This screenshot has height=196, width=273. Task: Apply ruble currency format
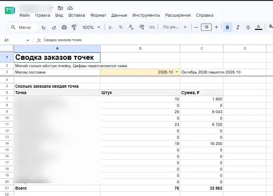coord(111,27)
